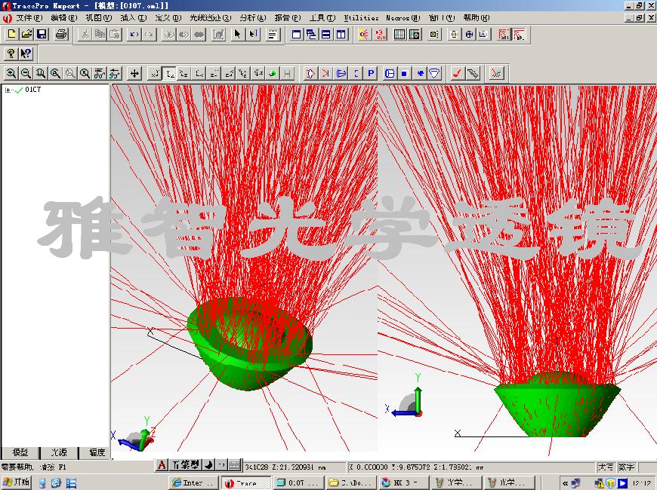Click the red A language bar icon

(162, 464)
